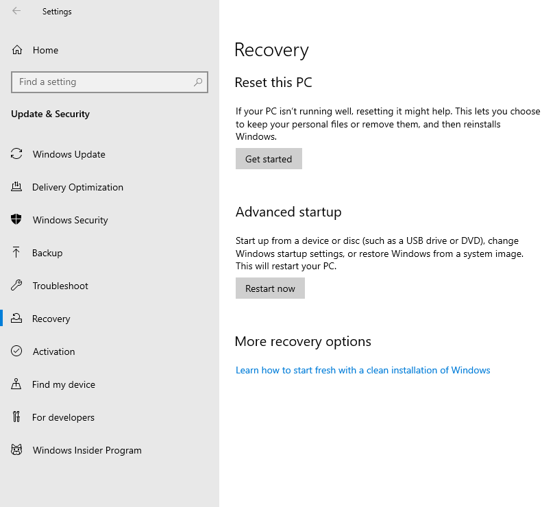
Task: Click the back arrow icon
Action: (x=16, y=11)
